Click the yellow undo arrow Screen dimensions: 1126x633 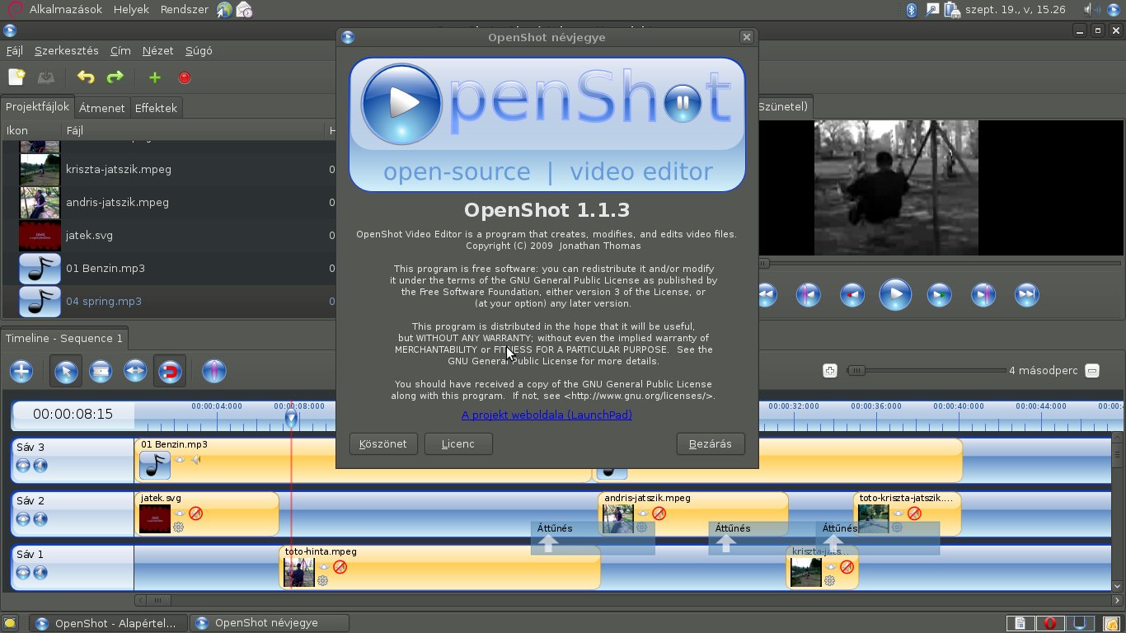pos(86,77)
